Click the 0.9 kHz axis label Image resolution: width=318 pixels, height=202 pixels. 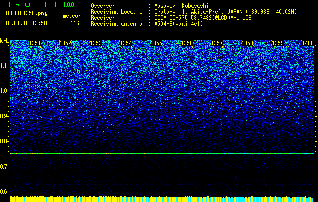[5, 116]
